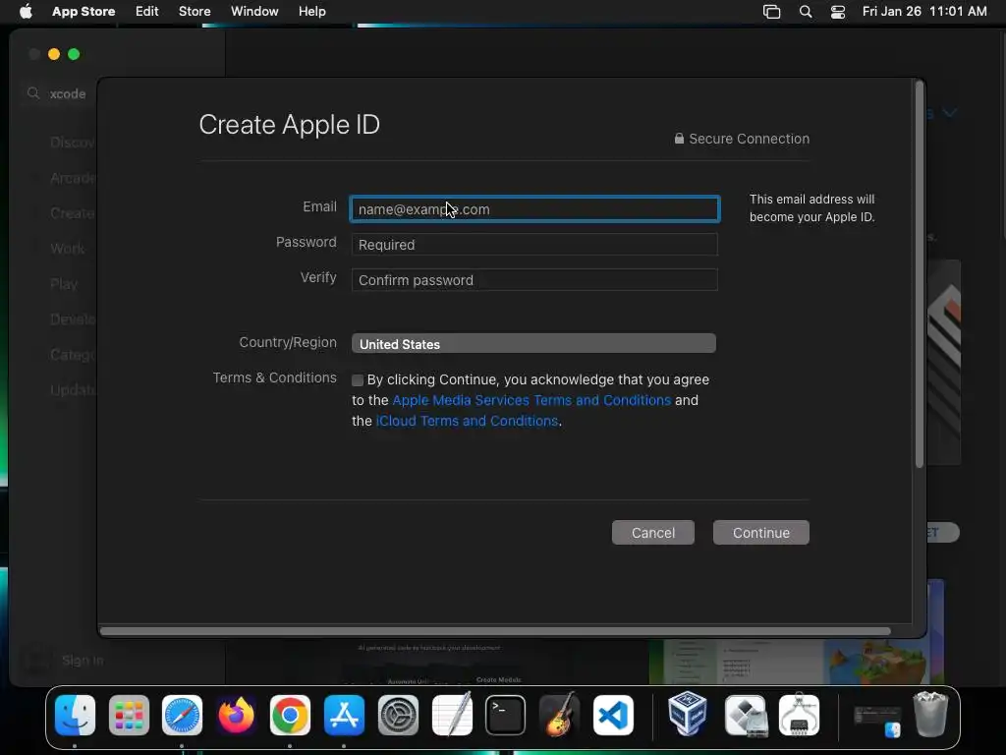Open TextEdit from the Dock
This screenshot has width=1006, height=755.
pyautogui.click(x=452, y=716)
